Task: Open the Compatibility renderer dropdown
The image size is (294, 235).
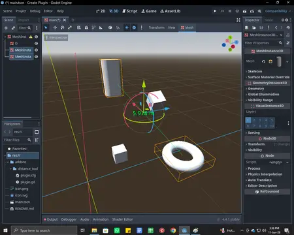Action: coord(278,11)
